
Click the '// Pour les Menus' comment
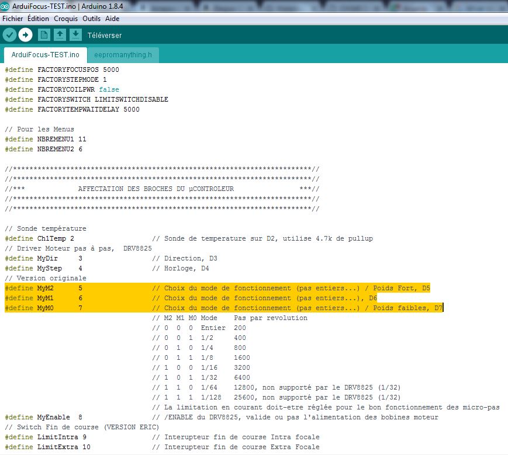39,129
